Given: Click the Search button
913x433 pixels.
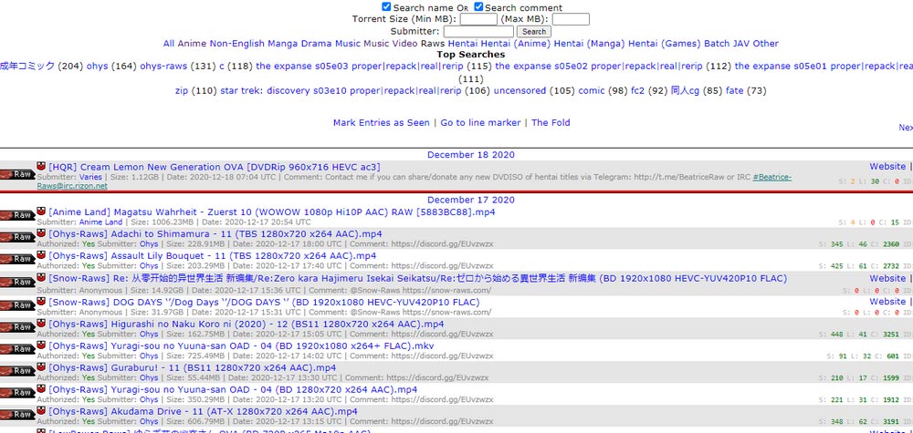Looking at the screenshot, I should pyautogui.click(x=534, y=31).
